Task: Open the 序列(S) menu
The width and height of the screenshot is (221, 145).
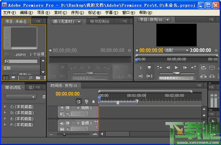Action: click(x=78, y=13)
